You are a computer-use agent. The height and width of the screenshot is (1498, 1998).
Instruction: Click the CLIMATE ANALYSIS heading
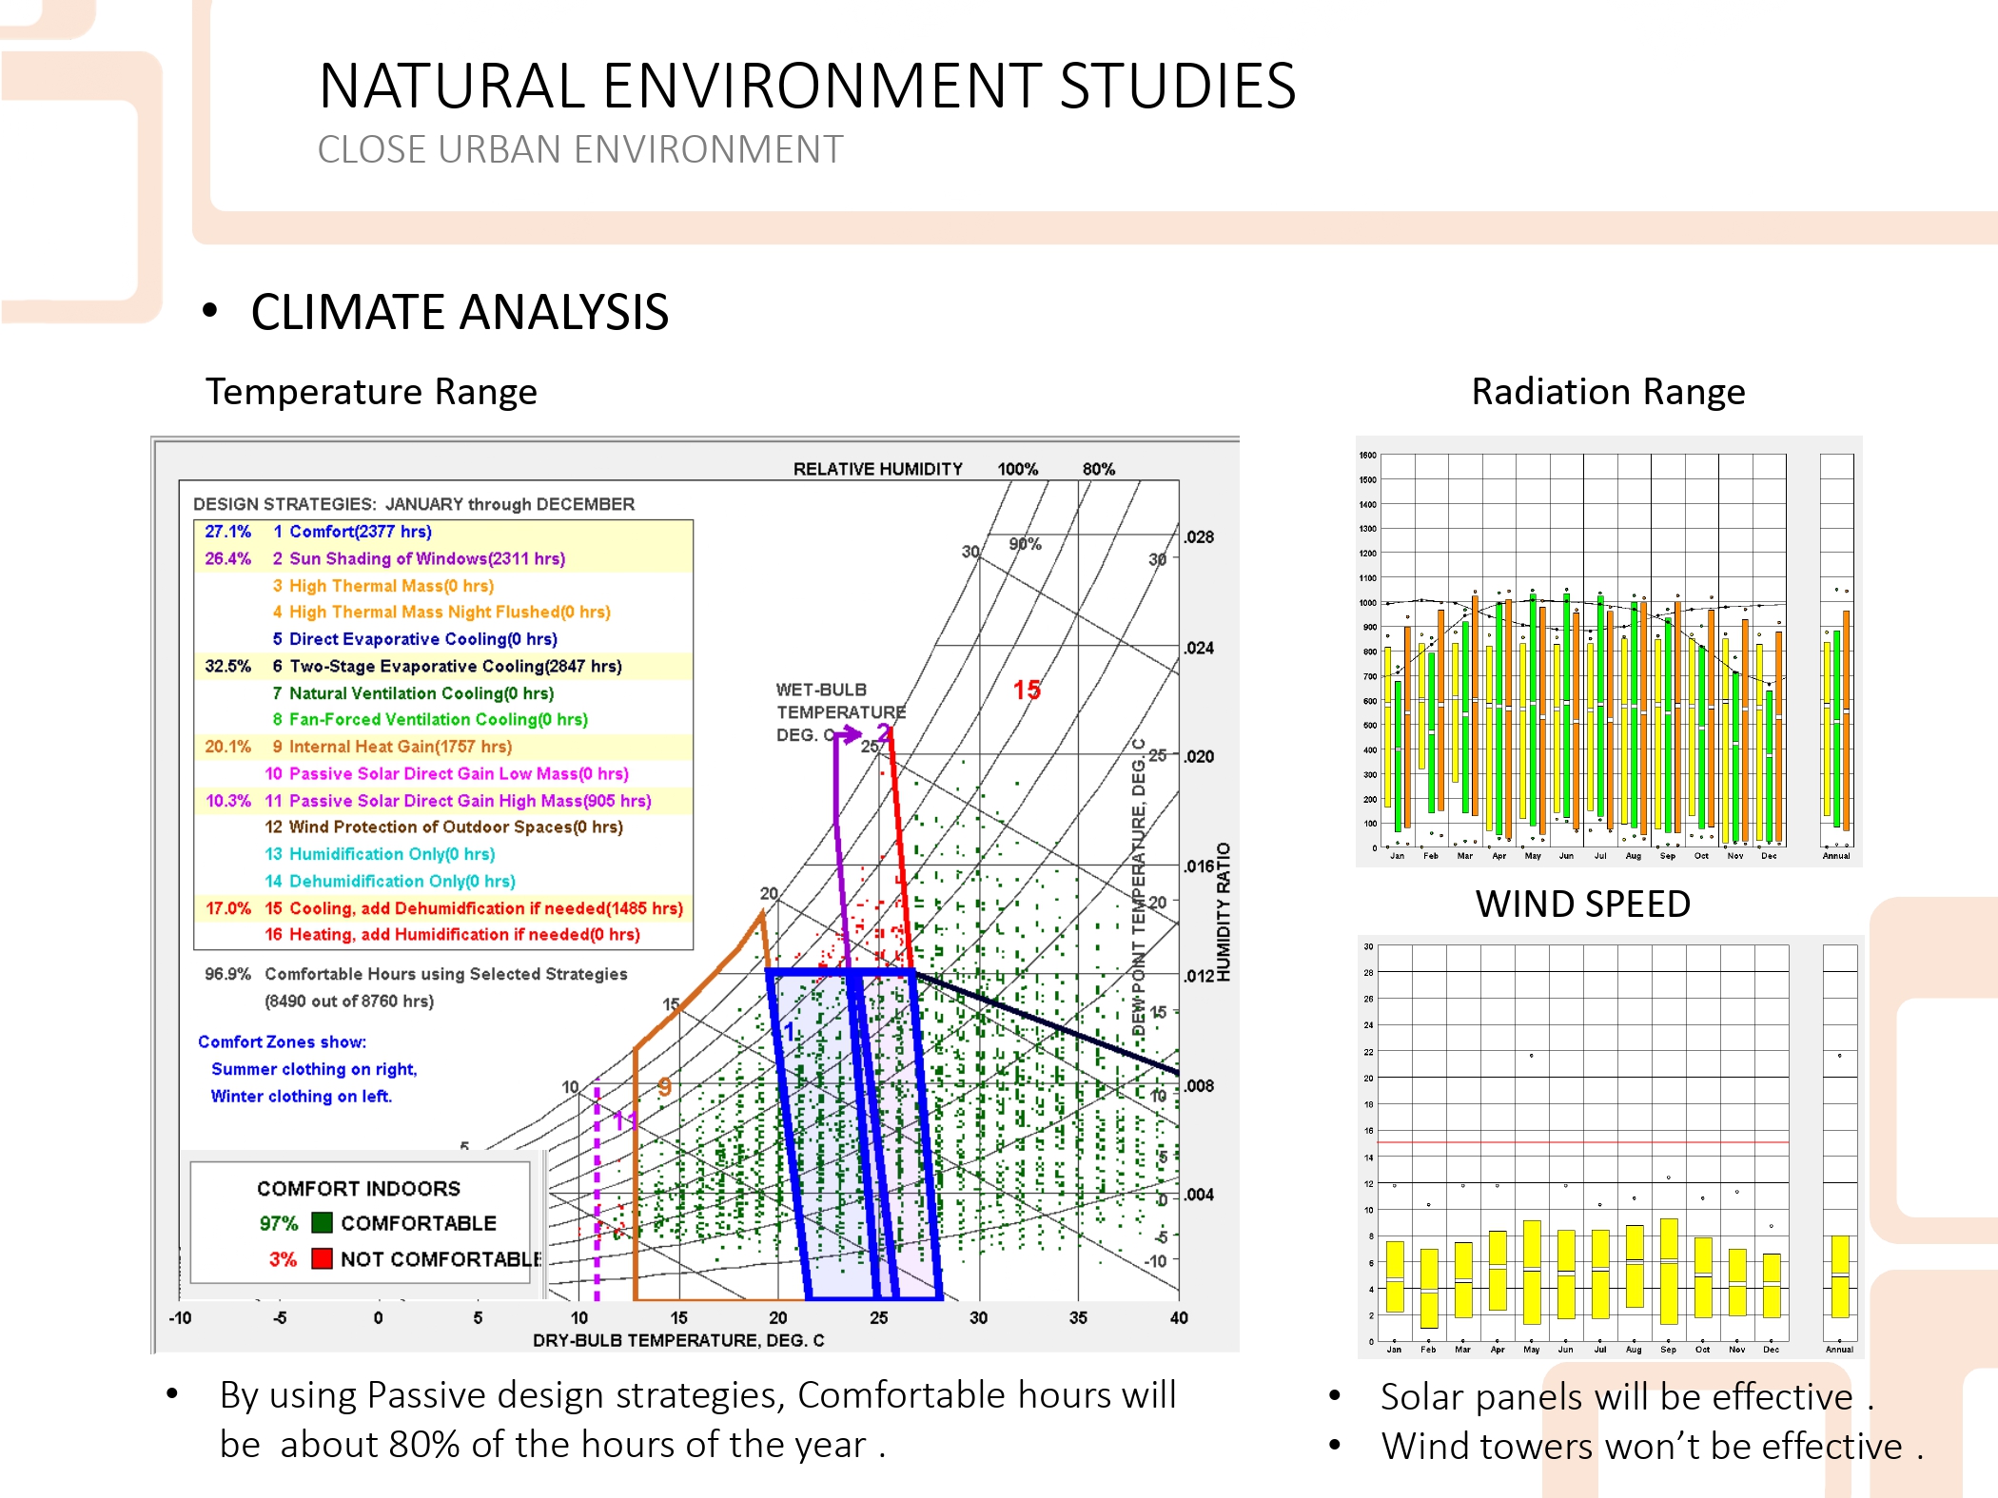pyautogui.click(x=460, y=312)
